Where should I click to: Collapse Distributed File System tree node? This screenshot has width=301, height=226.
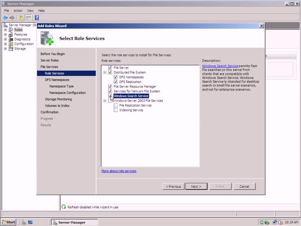(105, 73)
